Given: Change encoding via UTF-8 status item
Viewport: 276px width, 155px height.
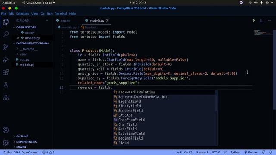Looking at the screenshot, I should tap(216, 152).
